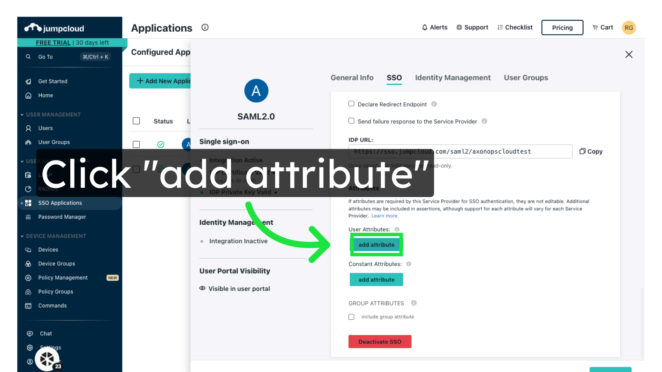Check Send failure response option

[351, 121]
